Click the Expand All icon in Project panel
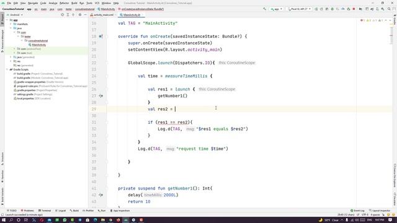397x223 pixels. click(68, 15)
